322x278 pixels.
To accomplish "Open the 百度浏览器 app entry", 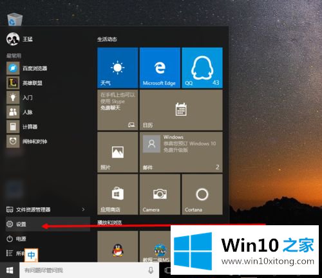I will 27,68.
